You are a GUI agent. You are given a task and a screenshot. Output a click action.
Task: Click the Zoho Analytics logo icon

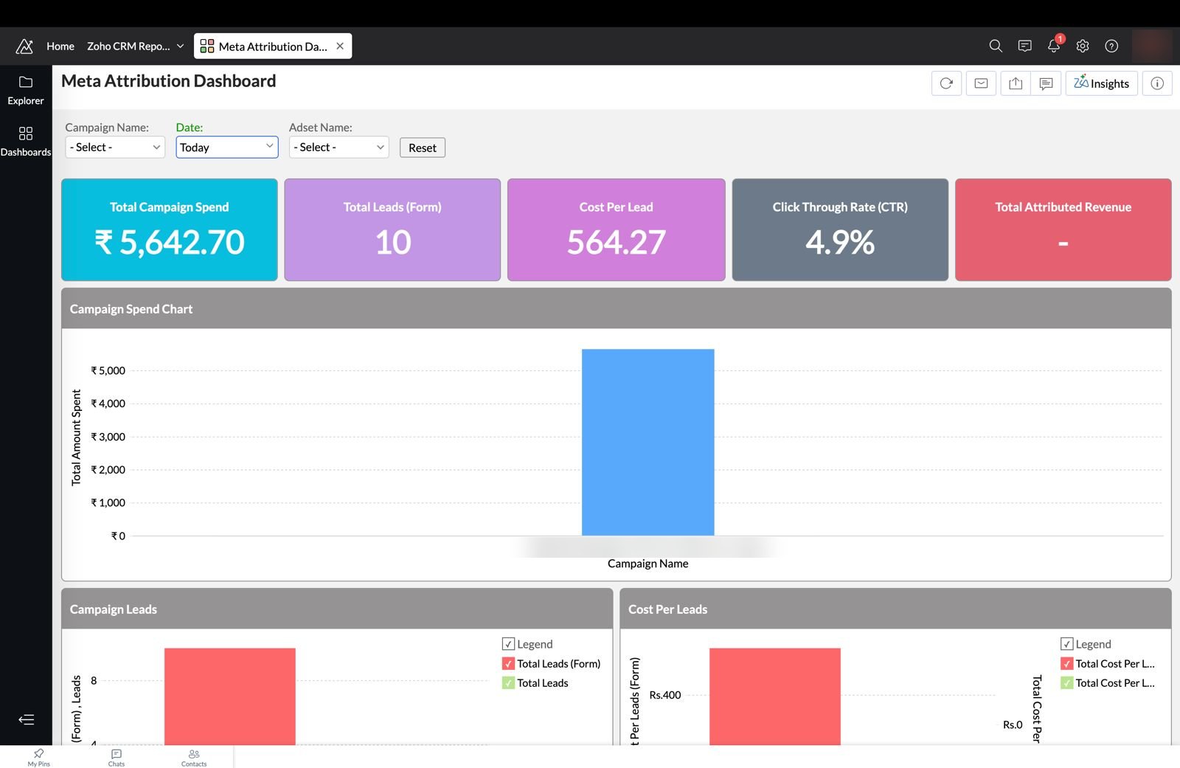point(24,46)
